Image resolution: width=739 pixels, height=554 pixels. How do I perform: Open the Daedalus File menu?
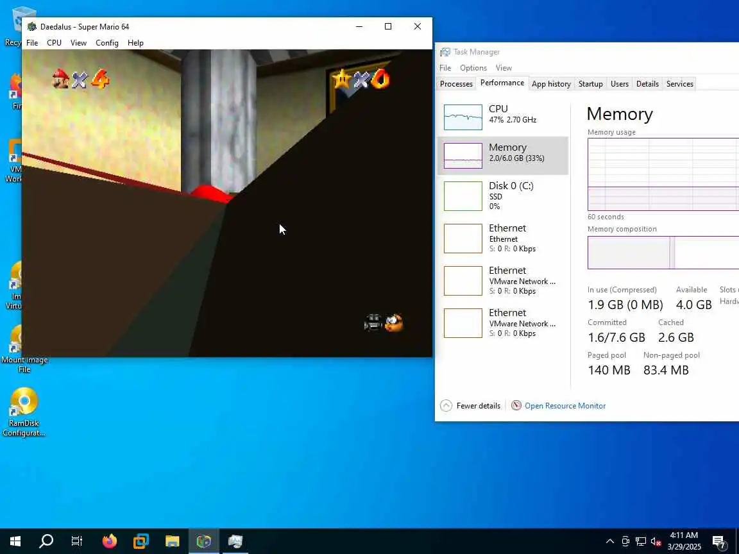(x=32, y=43)
